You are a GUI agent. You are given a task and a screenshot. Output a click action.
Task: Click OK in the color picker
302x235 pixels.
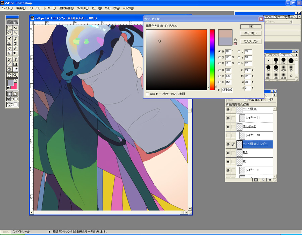(251, 27)
